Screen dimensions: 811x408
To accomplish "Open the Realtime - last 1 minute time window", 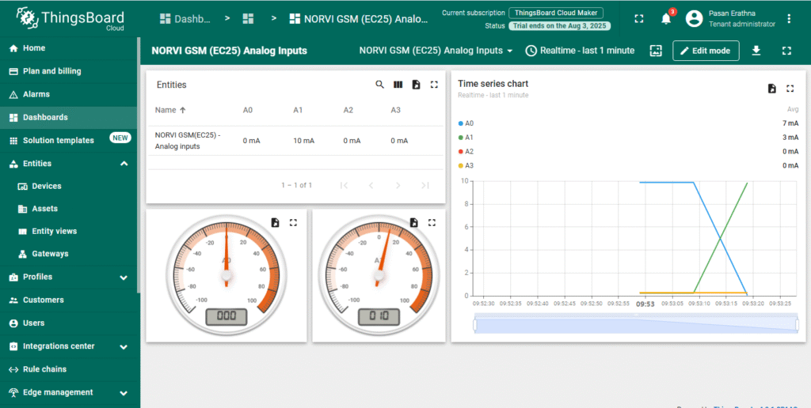I will [580, 51].
